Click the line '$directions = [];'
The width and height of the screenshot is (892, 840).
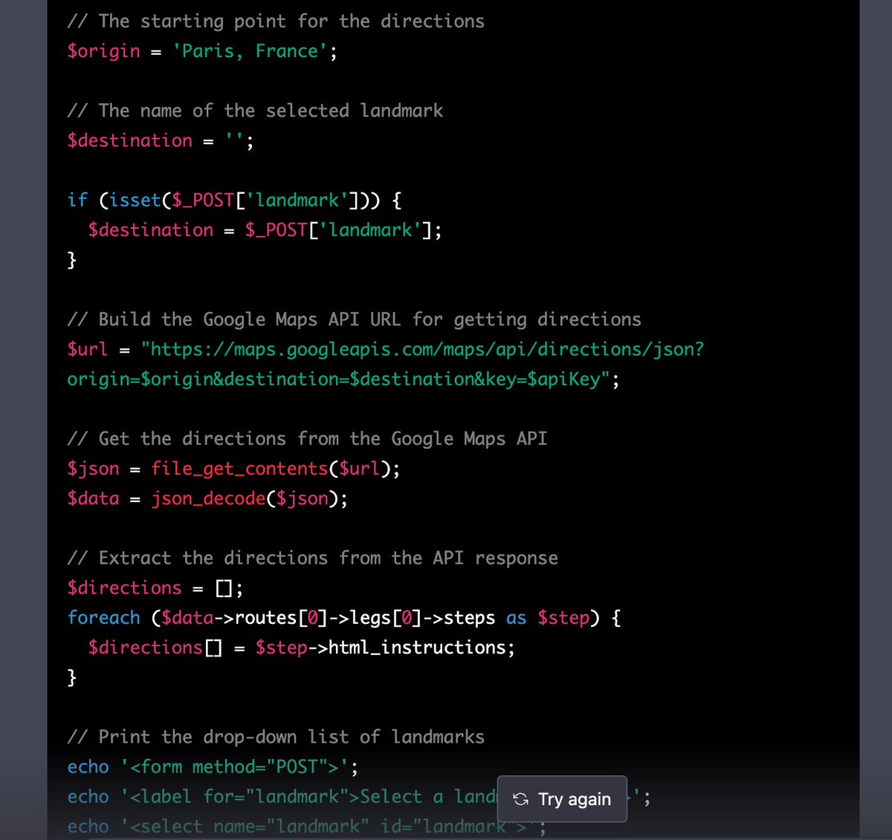coord(155,587)
